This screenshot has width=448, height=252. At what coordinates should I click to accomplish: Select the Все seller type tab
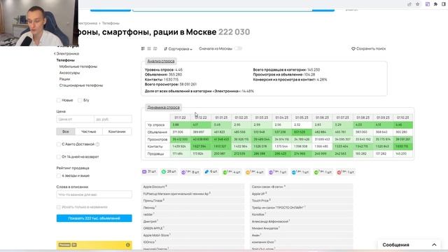66,132
